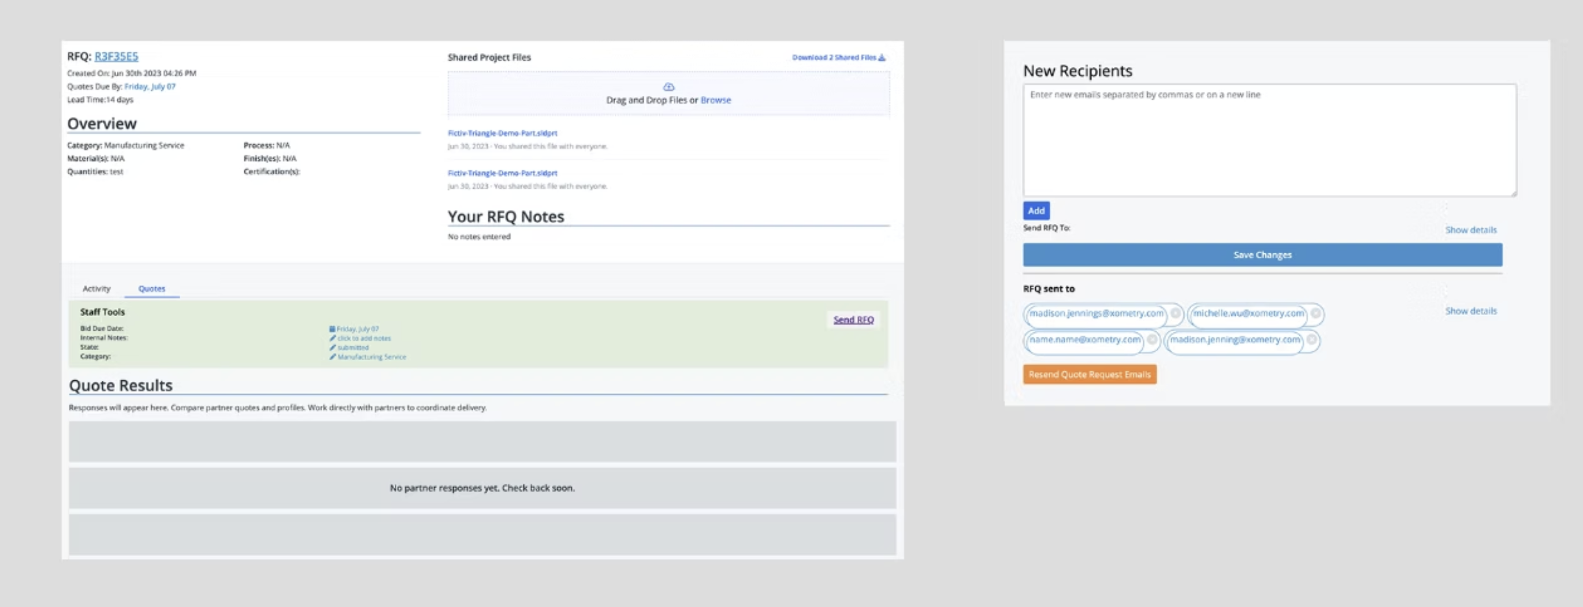Click the Send RFQ link in Staff Tools

coord(853,319)
